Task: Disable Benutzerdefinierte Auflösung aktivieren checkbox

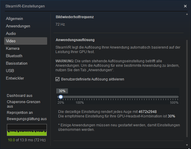Action: click(x=58, y=79)
